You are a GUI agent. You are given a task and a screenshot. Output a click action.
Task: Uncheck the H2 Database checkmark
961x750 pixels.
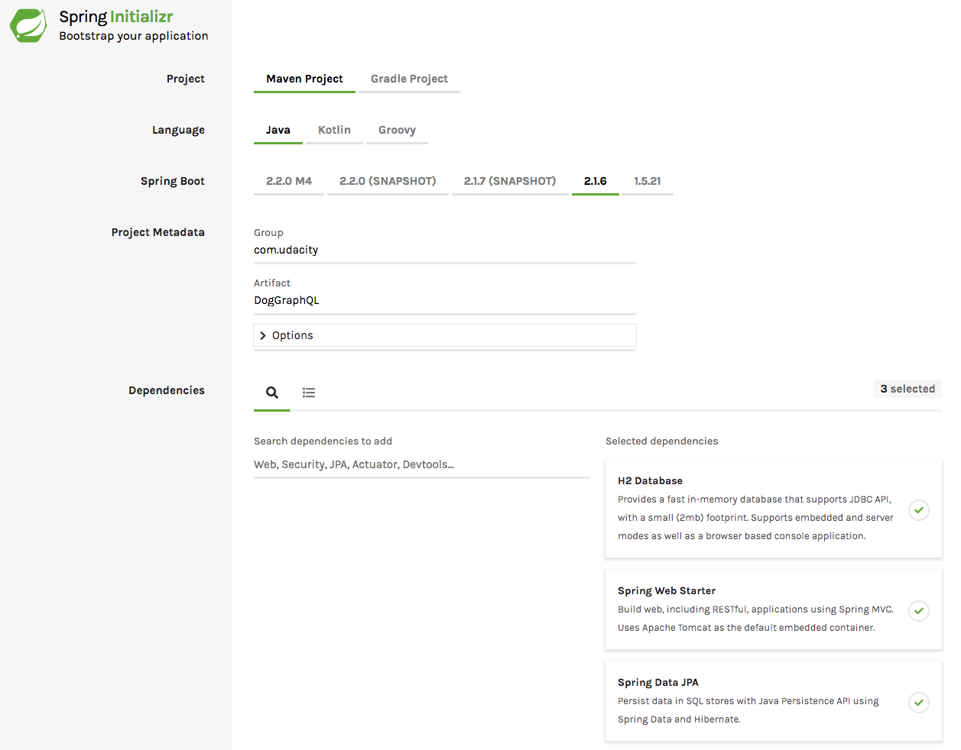pos(918,509)
